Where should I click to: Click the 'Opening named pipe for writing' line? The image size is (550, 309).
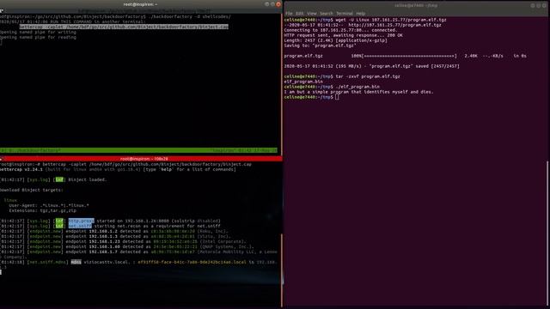(38, 32)
